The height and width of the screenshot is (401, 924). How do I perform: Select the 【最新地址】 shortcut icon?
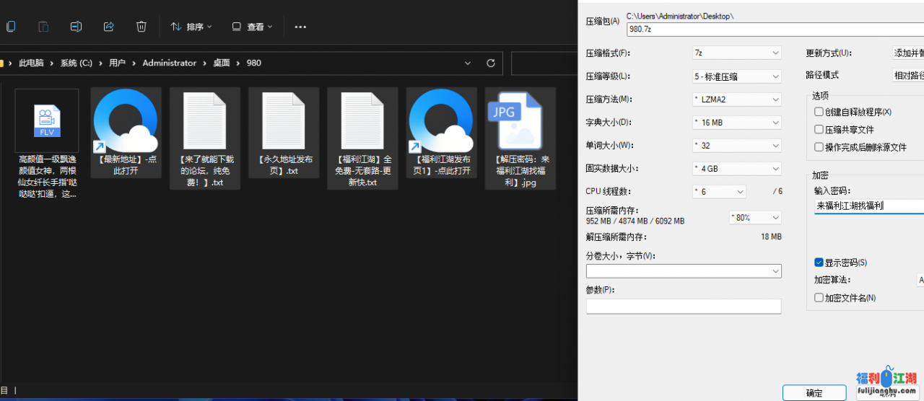(x=126, y=120)
